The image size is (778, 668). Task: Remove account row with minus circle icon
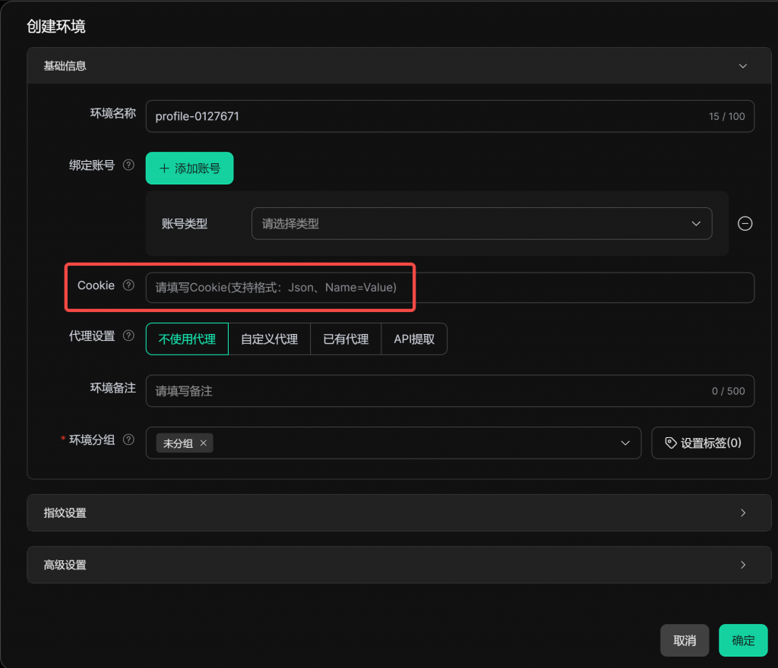(745, 223)
